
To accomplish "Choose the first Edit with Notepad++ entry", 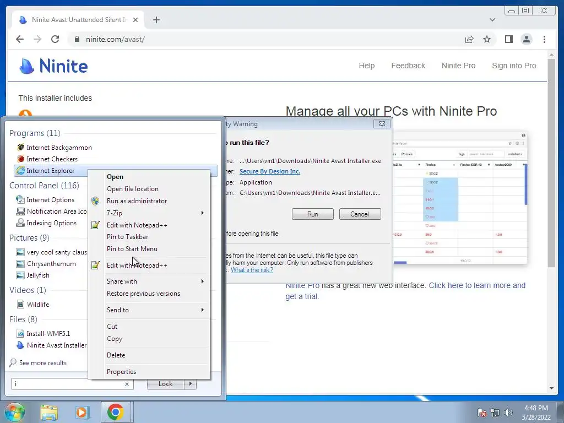I will pos(149,225).
